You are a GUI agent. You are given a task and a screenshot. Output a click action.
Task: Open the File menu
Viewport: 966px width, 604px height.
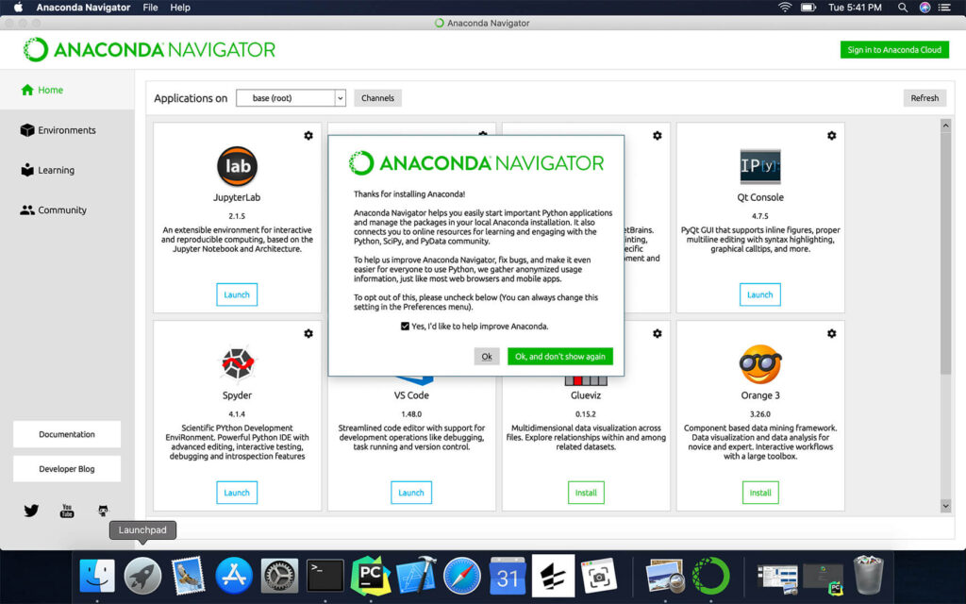(150, 8)
